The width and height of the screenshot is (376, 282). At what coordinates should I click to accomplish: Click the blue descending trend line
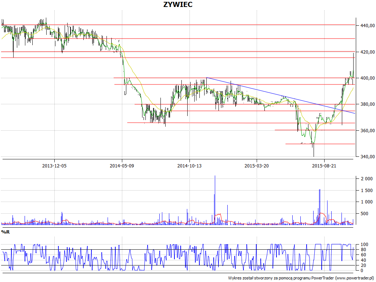(281, 95)
